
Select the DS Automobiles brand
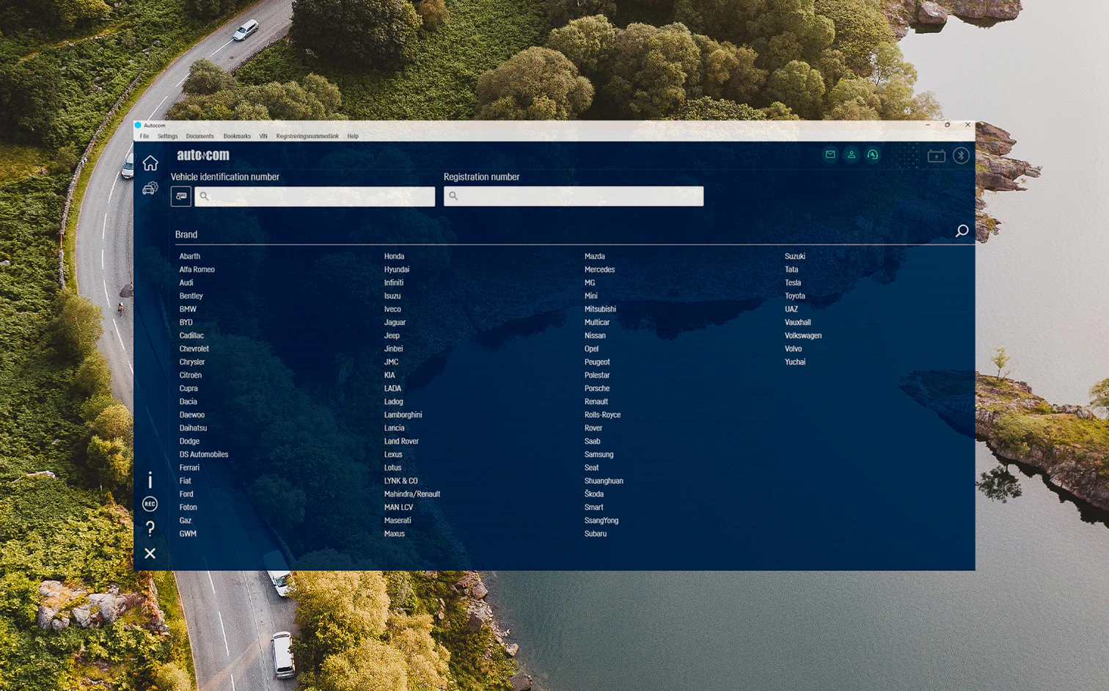click(204, 454)
